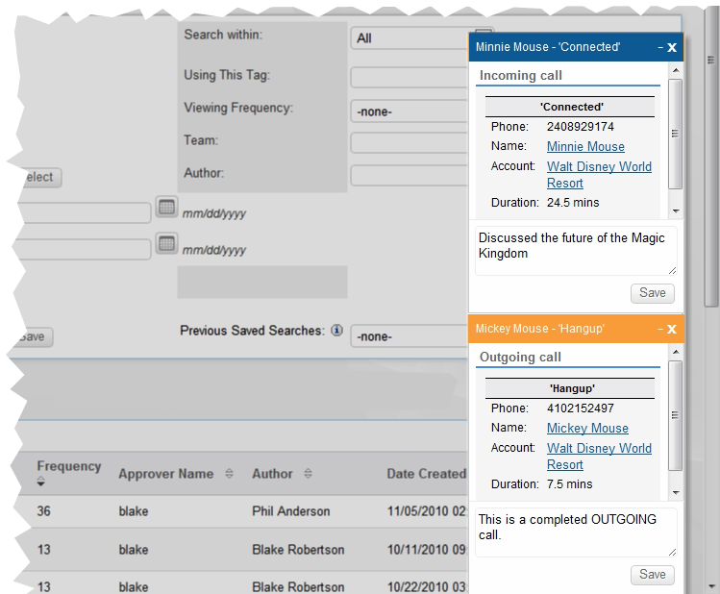Image resolution: width=720 pixels, height=594 pixels.
Task: Open the Minnie Mouse name link
Action: pyautogui.click(x=585, y=146)
